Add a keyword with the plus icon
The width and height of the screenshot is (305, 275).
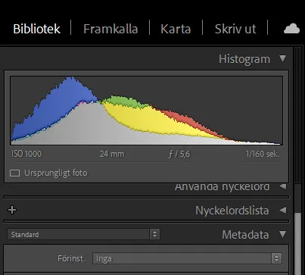coord(12,210)
